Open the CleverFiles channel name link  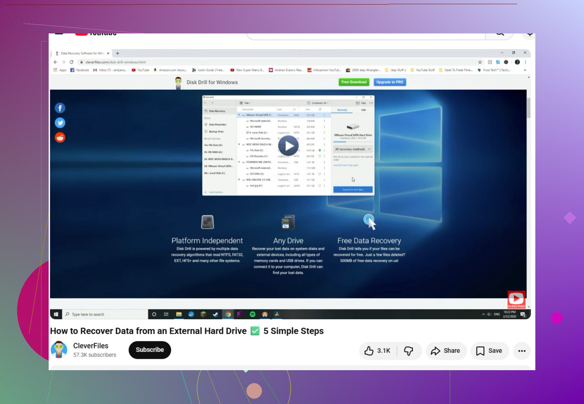pyautogui.click(x=90, y=346)
